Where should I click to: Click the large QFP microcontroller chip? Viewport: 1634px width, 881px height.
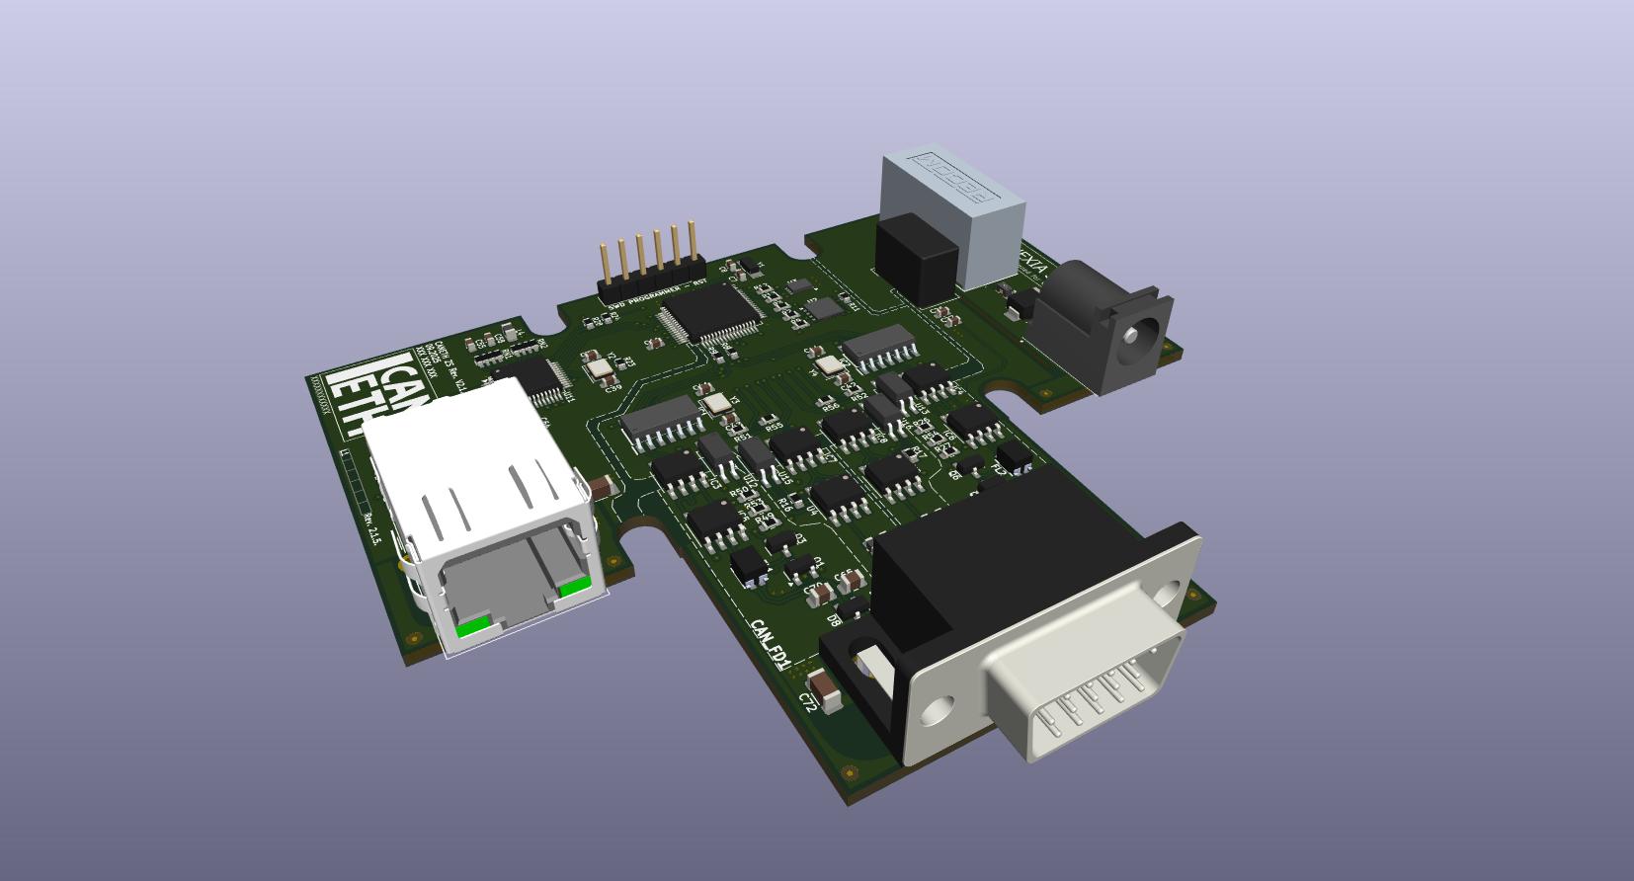712,314
